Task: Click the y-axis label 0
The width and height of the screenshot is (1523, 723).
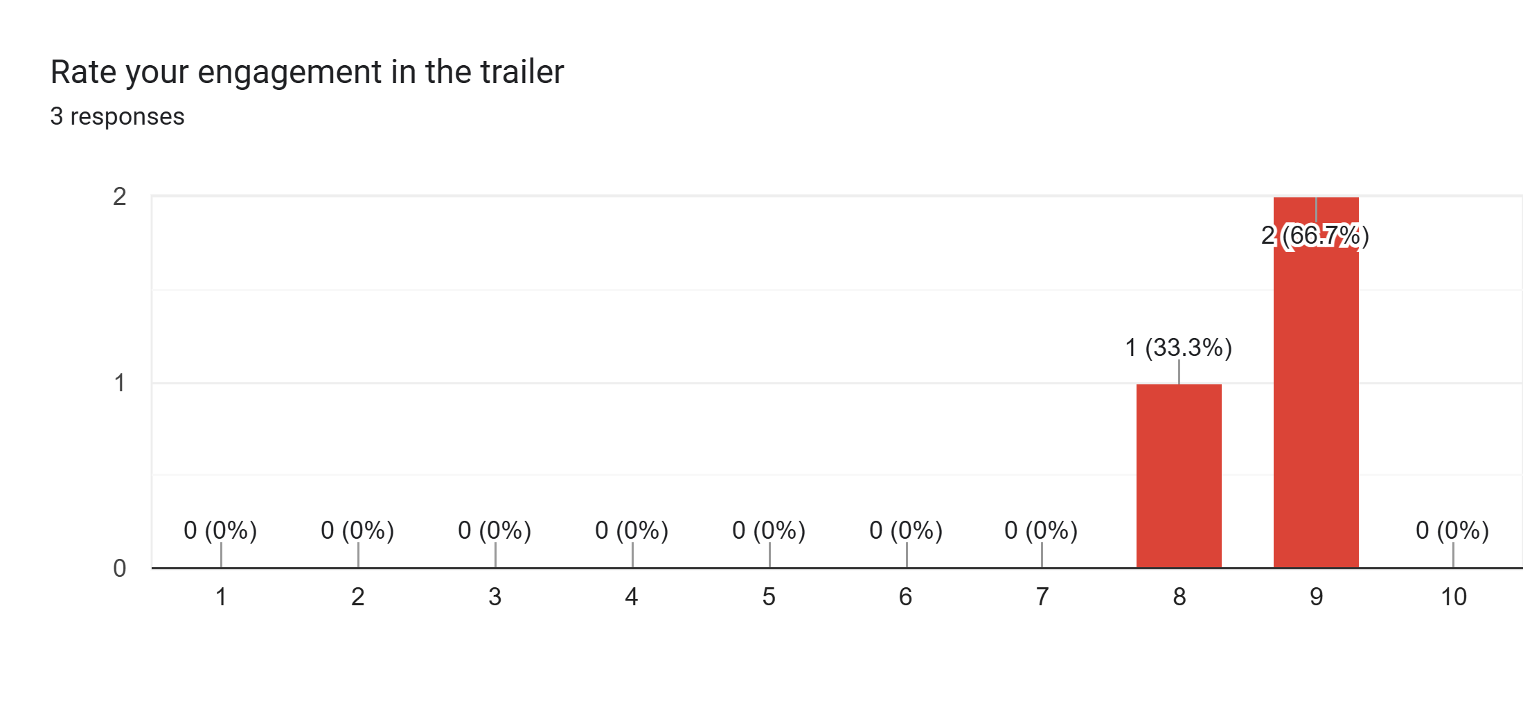Action: [120, 569]
